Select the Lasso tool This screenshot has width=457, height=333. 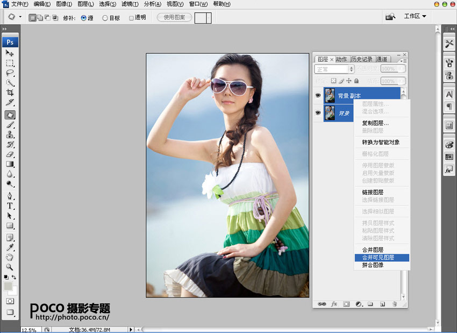tap(10, 73)
